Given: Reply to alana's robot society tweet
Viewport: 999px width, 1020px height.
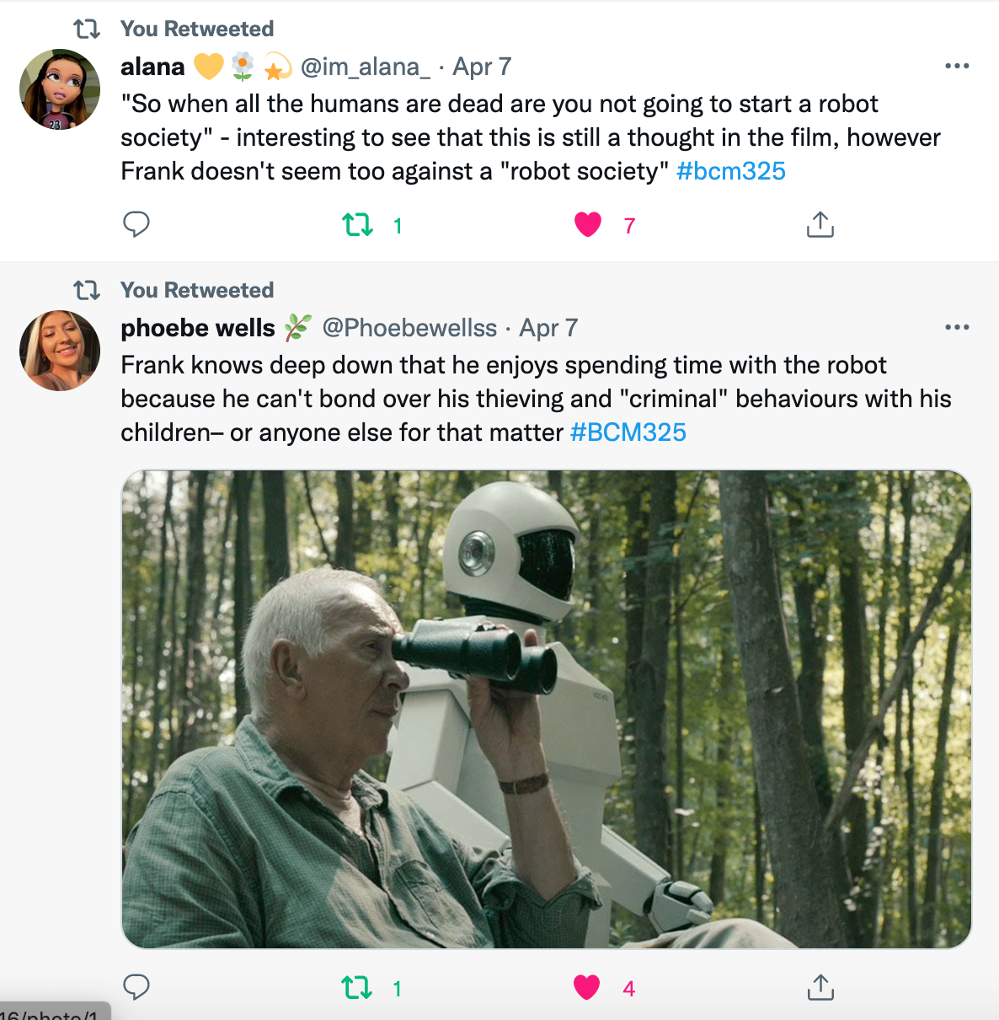Looking at the screenshot, I should click(x=136, y=224).
